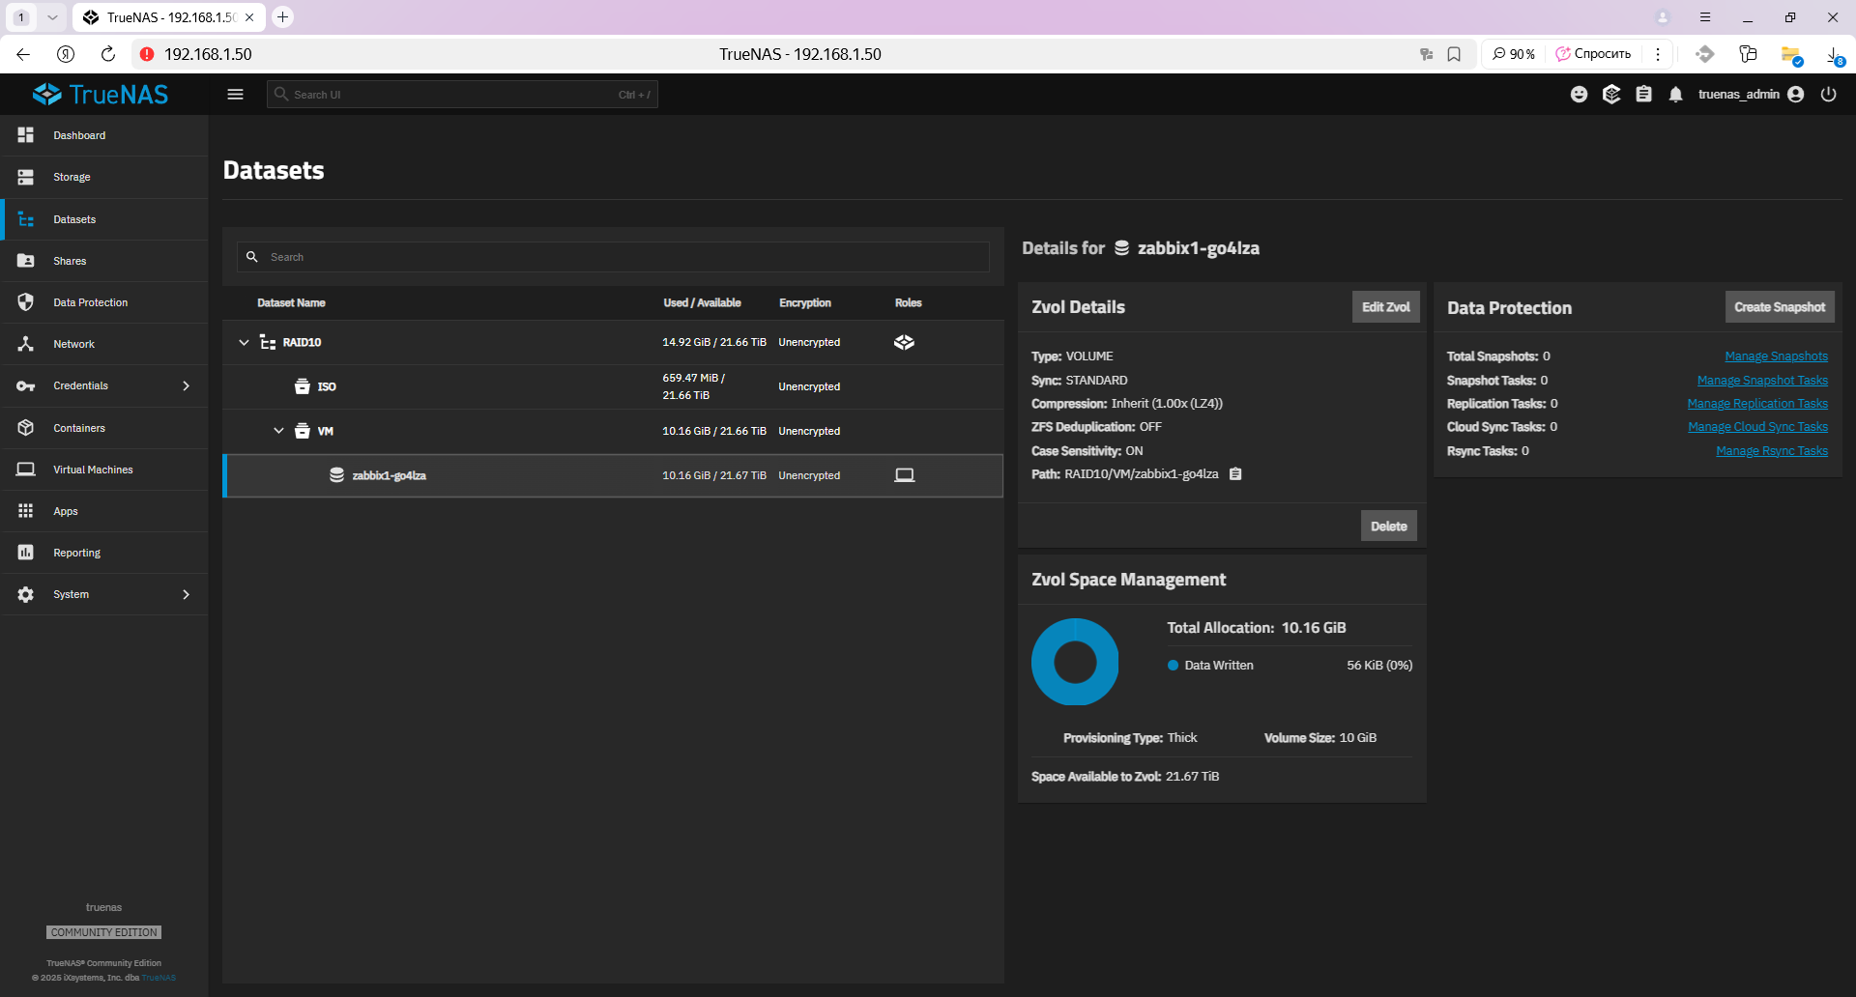Click the Create Snapshot button
1856x997 pixels.
pos(1780,307)
